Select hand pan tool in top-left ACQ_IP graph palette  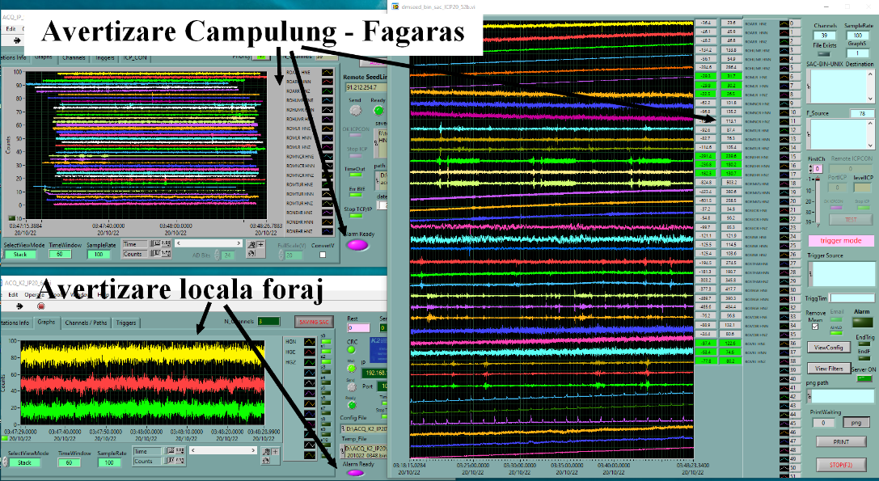[251, 253]
